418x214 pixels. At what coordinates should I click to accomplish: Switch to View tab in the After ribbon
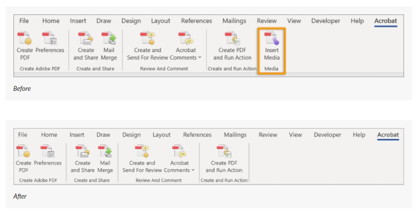click(x=295, y=135)
